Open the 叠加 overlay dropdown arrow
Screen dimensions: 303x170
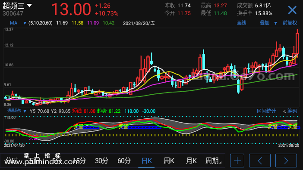275,23
